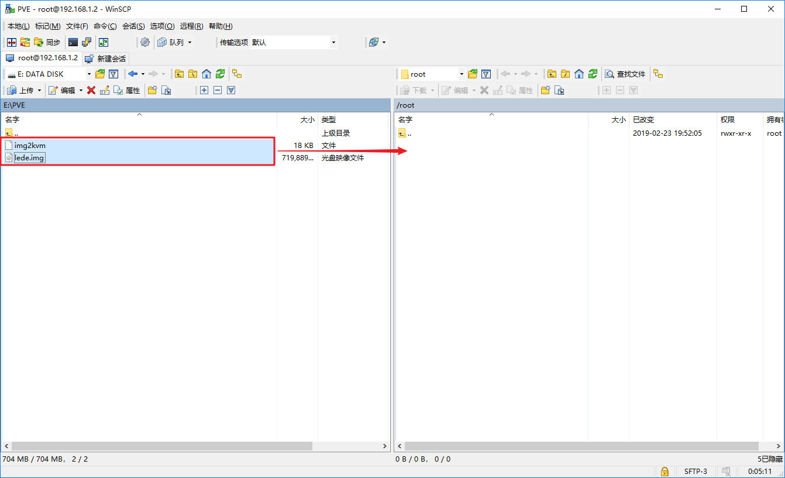Viewport: 785px width, 478px height.
Task: Click the 队列 queue button
Action: (171, 42)
